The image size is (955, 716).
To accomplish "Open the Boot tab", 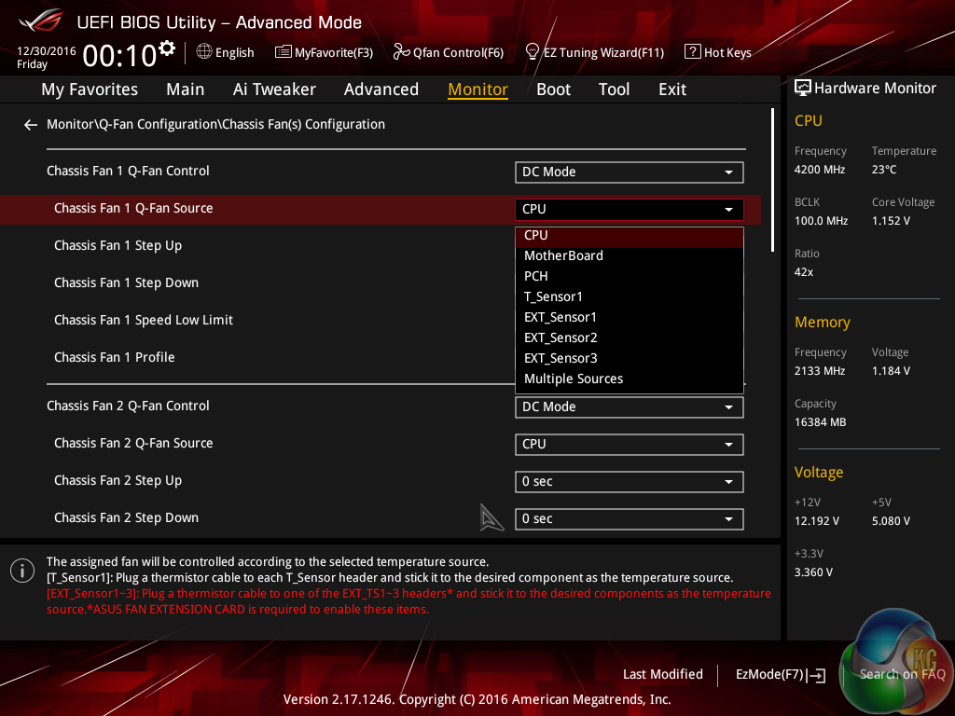I will click(x=553, y=89).
